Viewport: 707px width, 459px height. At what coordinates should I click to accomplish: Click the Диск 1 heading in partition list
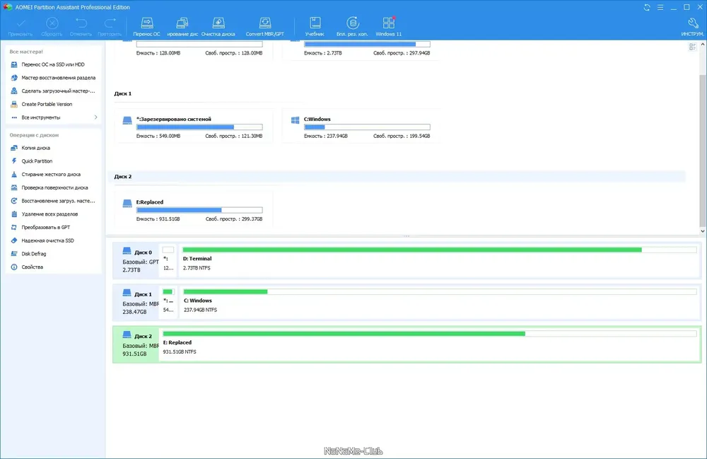pos(122,94)
